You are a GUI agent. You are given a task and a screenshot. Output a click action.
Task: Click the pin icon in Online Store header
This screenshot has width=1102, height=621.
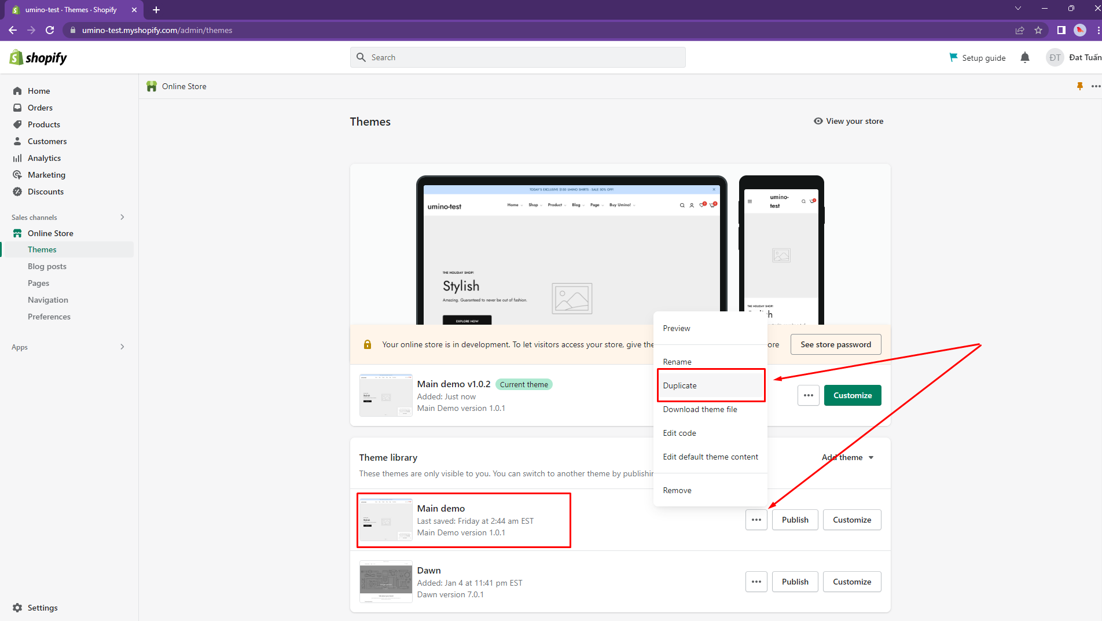point(1079,86)
